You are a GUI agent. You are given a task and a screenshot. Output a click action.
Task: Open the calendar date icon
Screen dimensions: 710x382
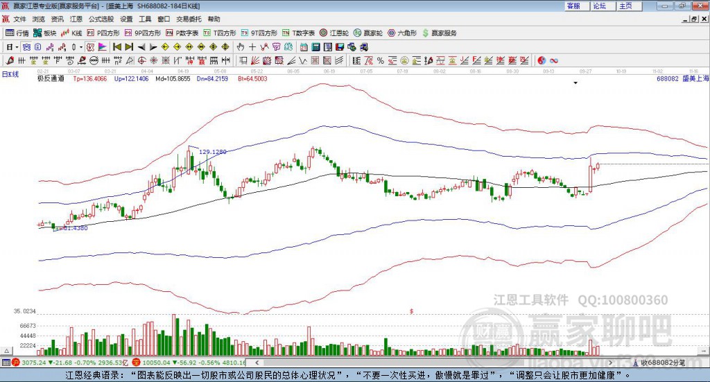[x=304, y=47]
